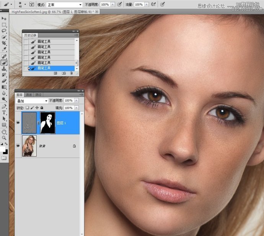The width and height of the screenshot is (264, 236).
Task: Select the Rectangle shape tool
Action: tap(4, 125)
